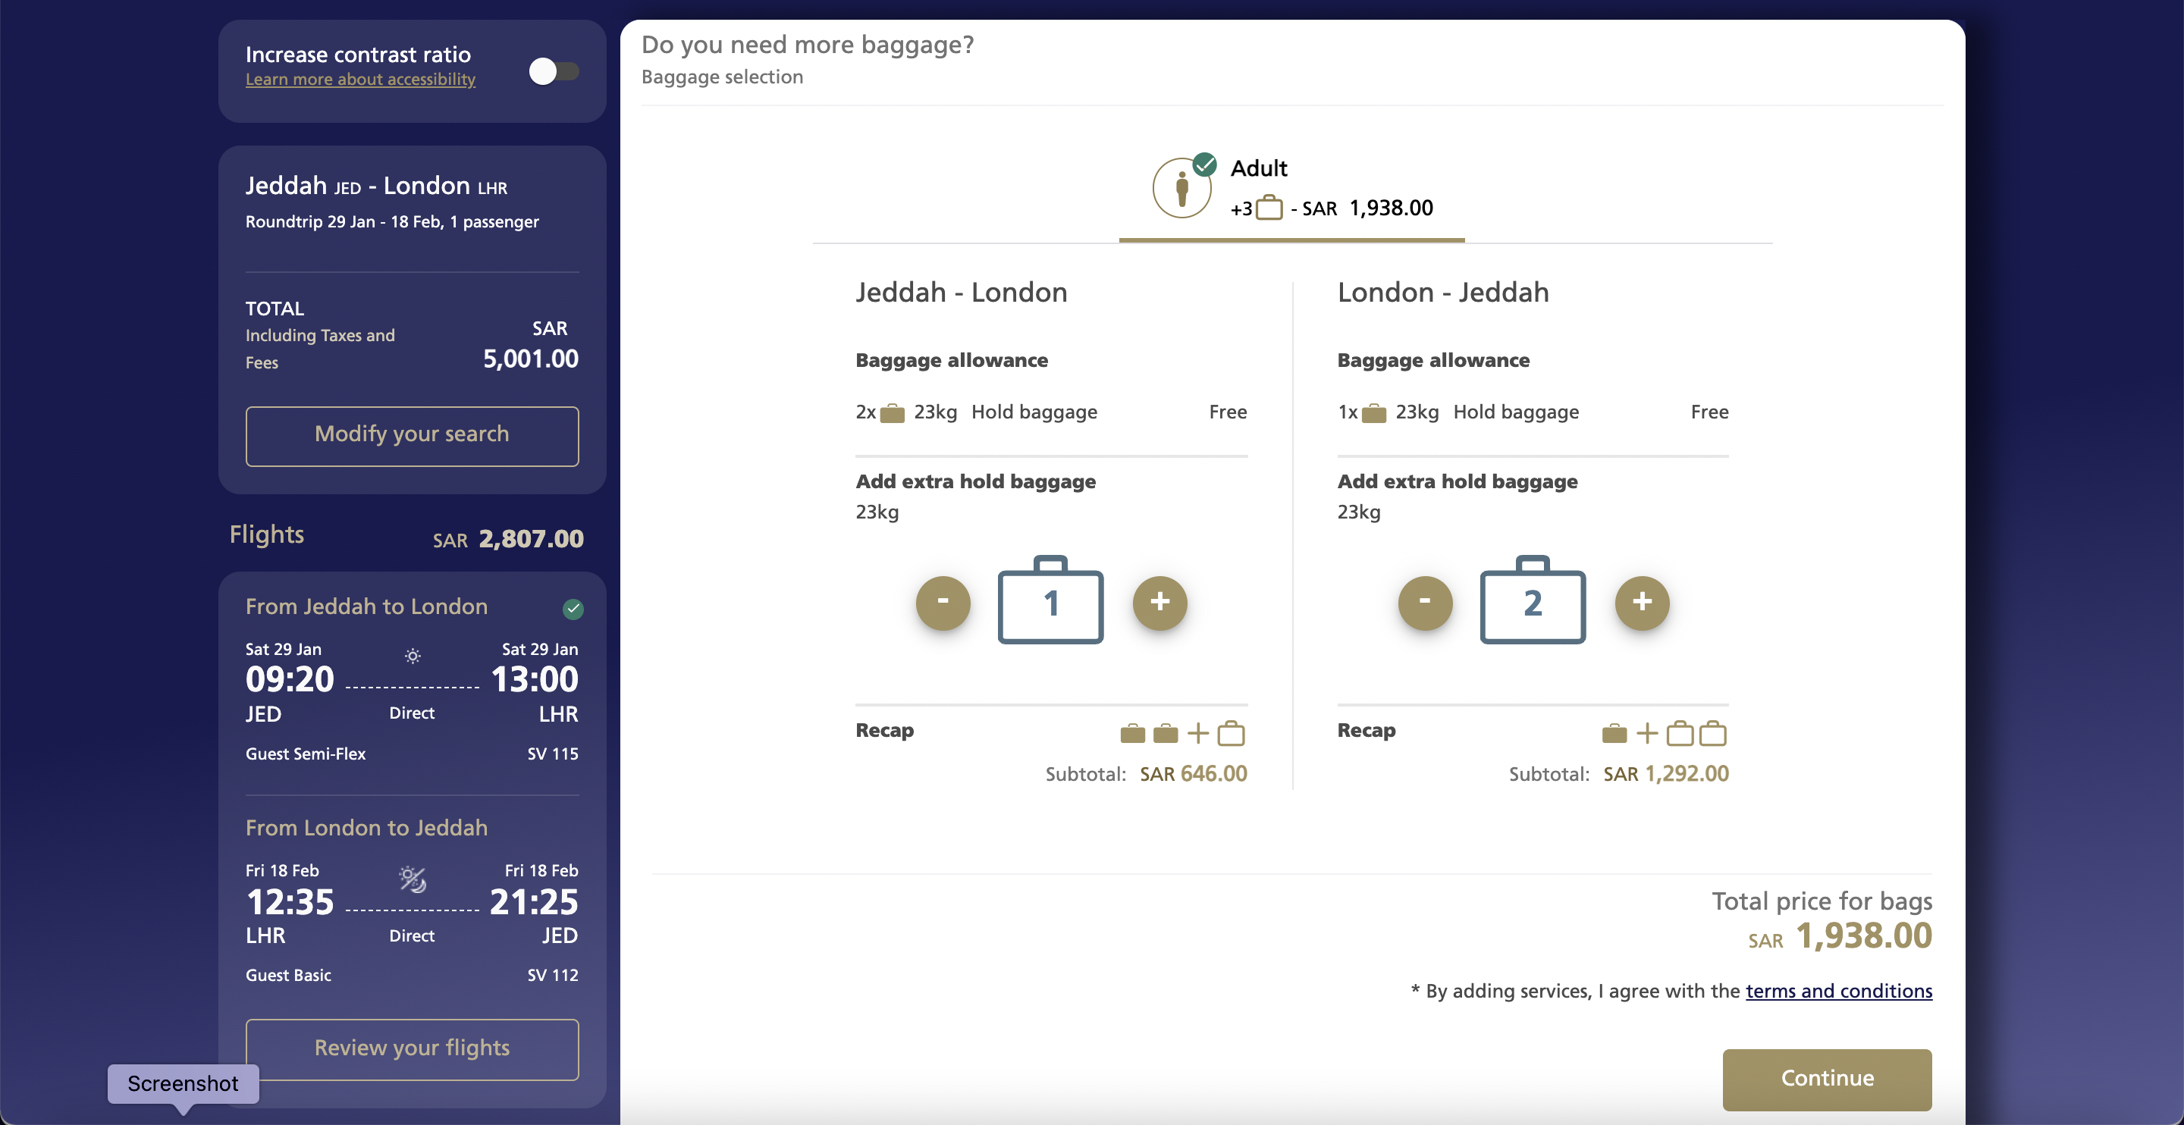This screenshot has width=2184, height=1125.
Task: Click the Review your flights button
Action: (412, 1048)
